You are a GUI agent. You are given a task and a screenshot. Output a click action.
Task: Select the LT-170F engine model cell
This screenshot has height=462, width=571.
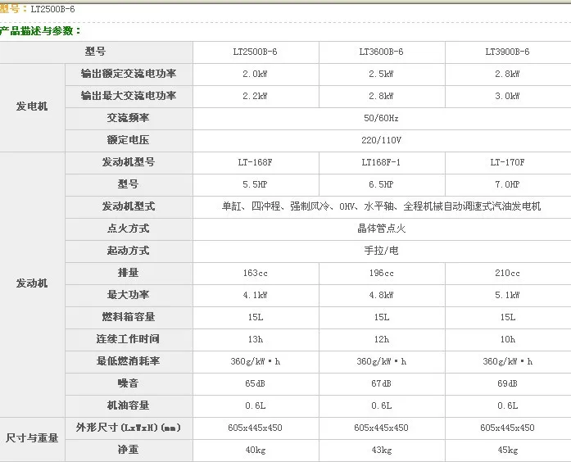(507, 162)
